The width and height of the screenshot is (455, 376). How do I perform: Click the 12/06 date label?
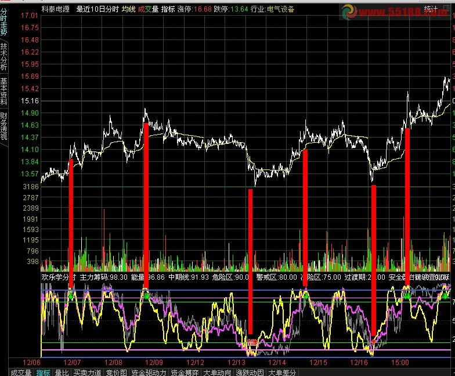pos(31,362)
